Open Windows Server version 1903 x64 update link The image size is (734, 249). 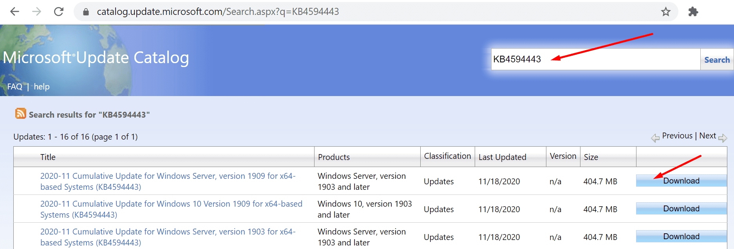coord(168,237)
